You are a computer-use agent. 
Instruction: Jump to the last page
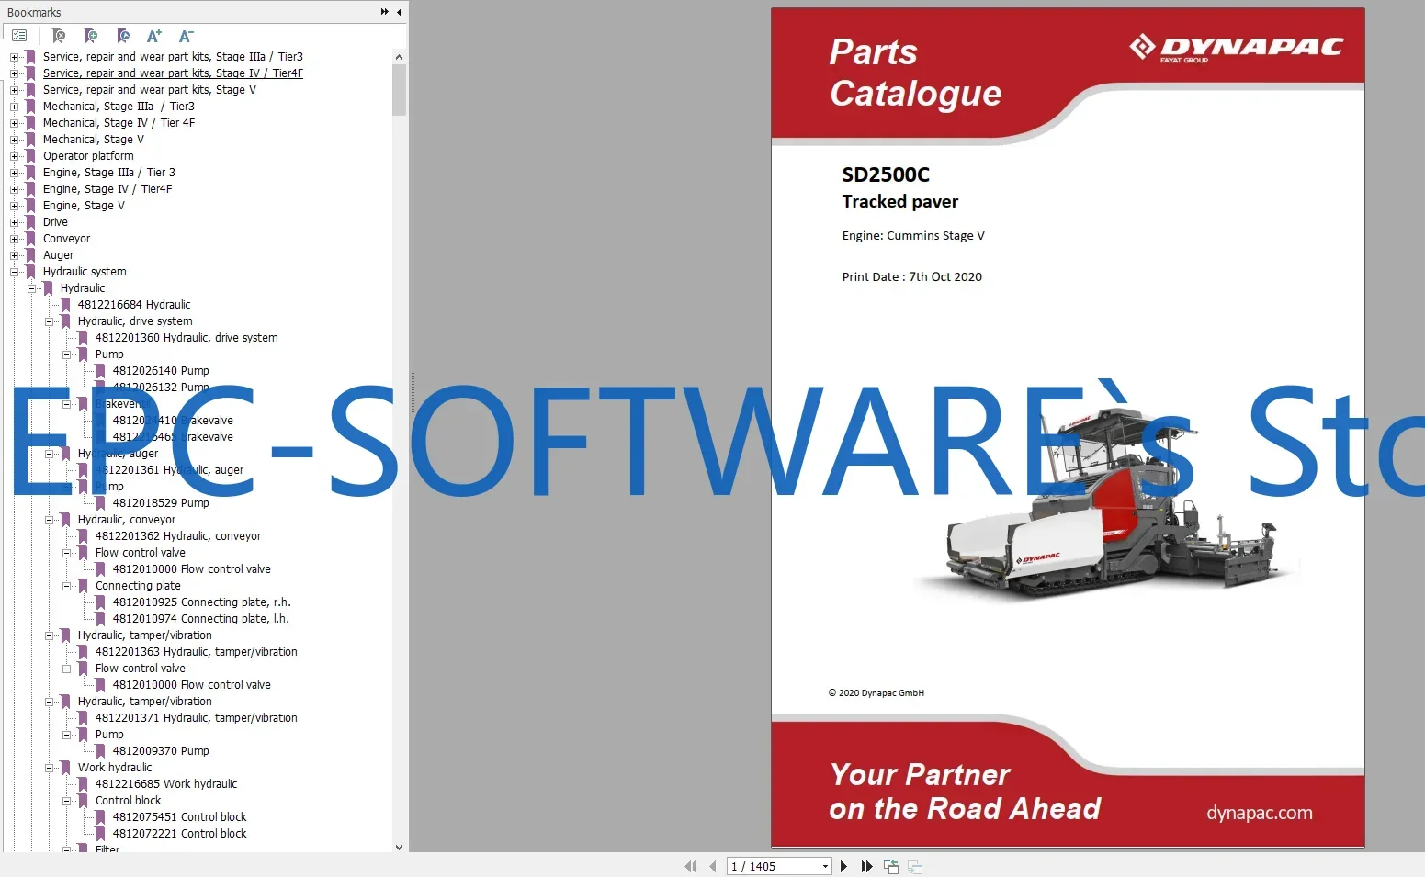[x=866, y=866]
